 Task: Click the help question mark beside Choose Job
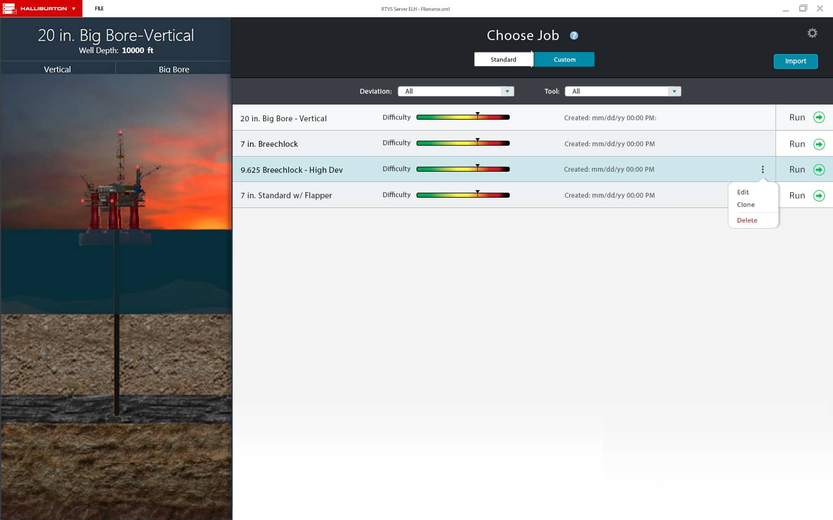[574, 36]
